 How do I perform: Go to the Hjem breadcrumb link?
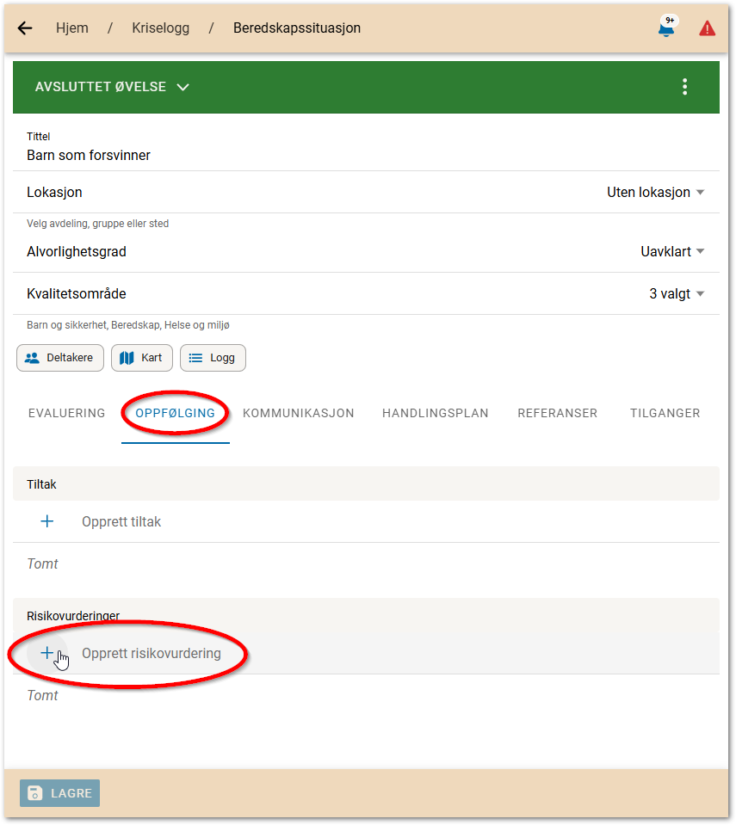72,28
